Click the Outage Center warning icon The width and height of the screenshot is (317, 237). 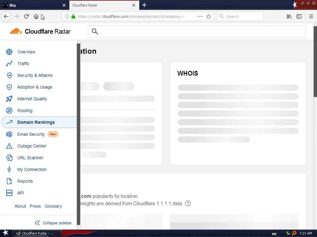pos(9,146)
